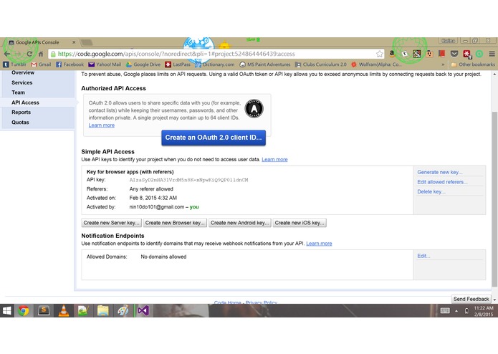Open the Windows Start button

coord(6,311)
